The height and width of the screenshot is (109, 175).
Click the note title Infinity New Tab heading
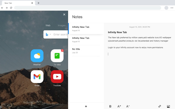coord(117,32)
